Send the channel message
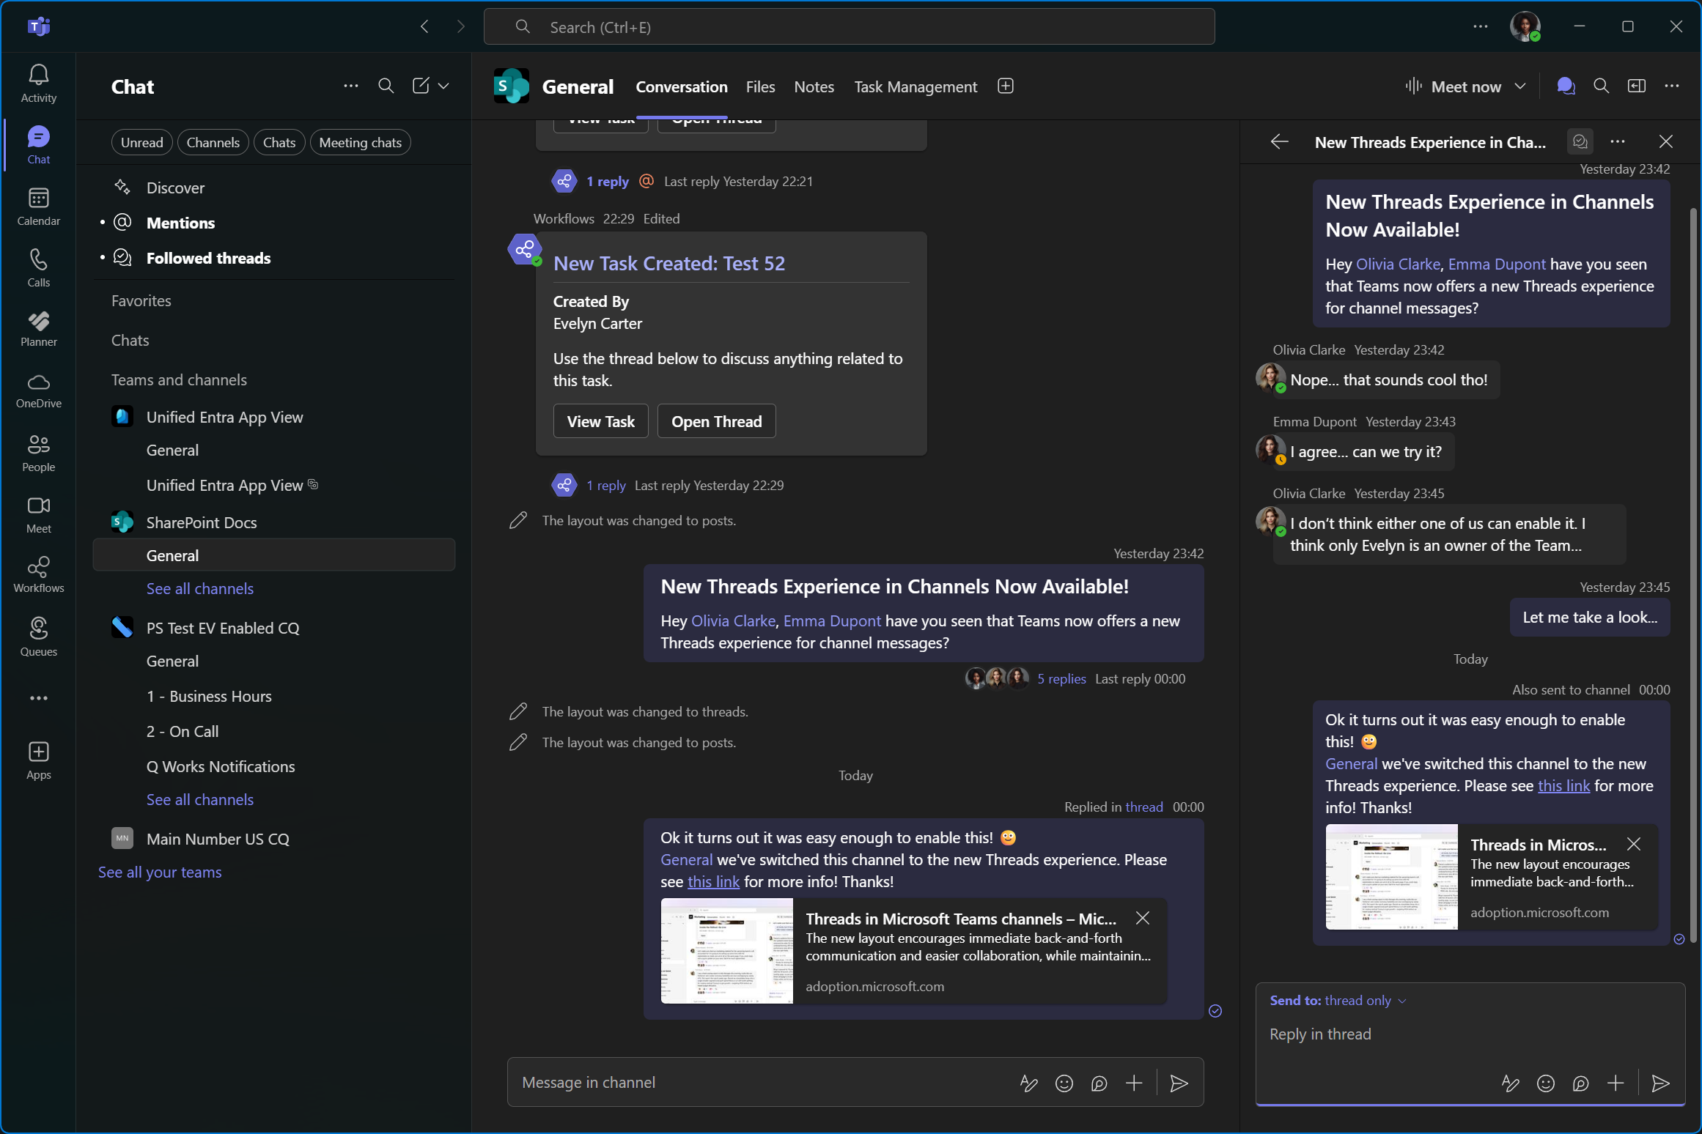 coord(1179,1083)
